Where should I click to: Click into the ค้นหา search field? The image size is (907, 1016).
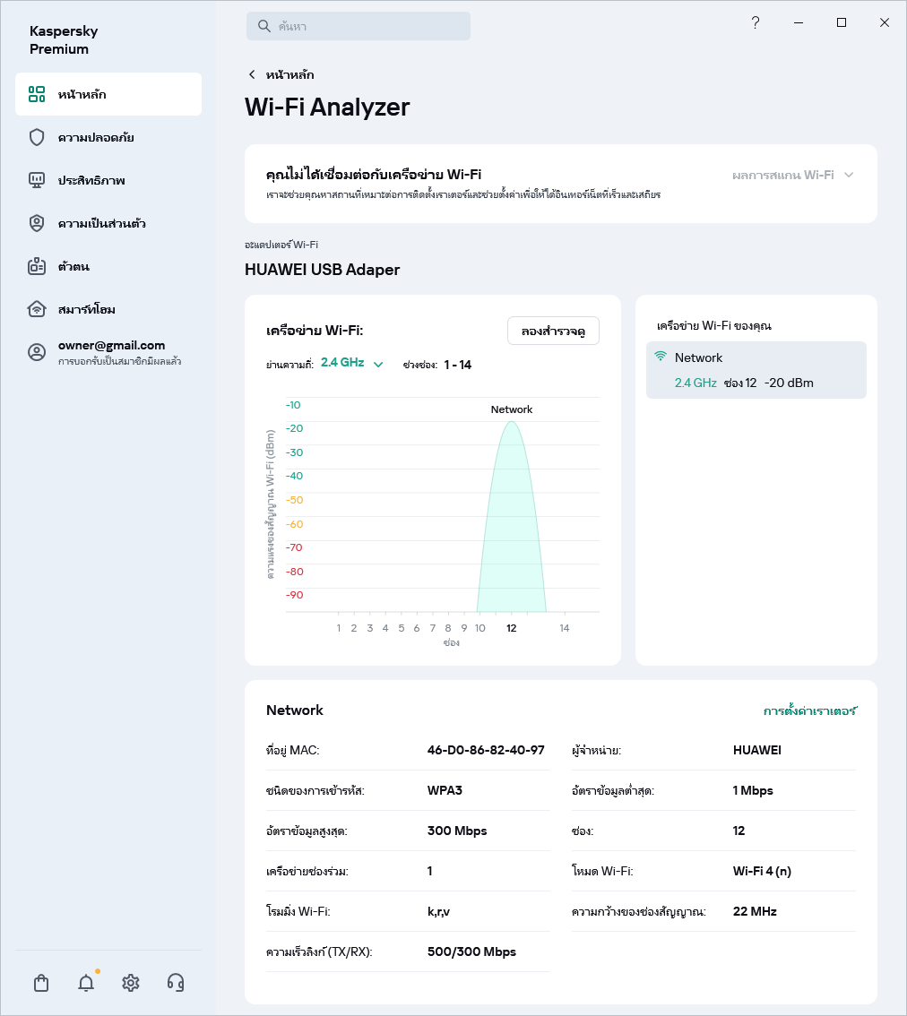pos(367,26)
